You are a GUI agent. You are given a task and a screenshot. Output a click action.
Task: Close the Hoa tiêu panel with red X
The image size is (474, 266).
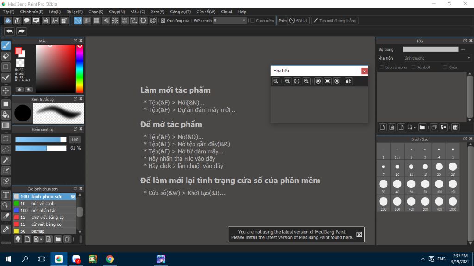point(364,71)
